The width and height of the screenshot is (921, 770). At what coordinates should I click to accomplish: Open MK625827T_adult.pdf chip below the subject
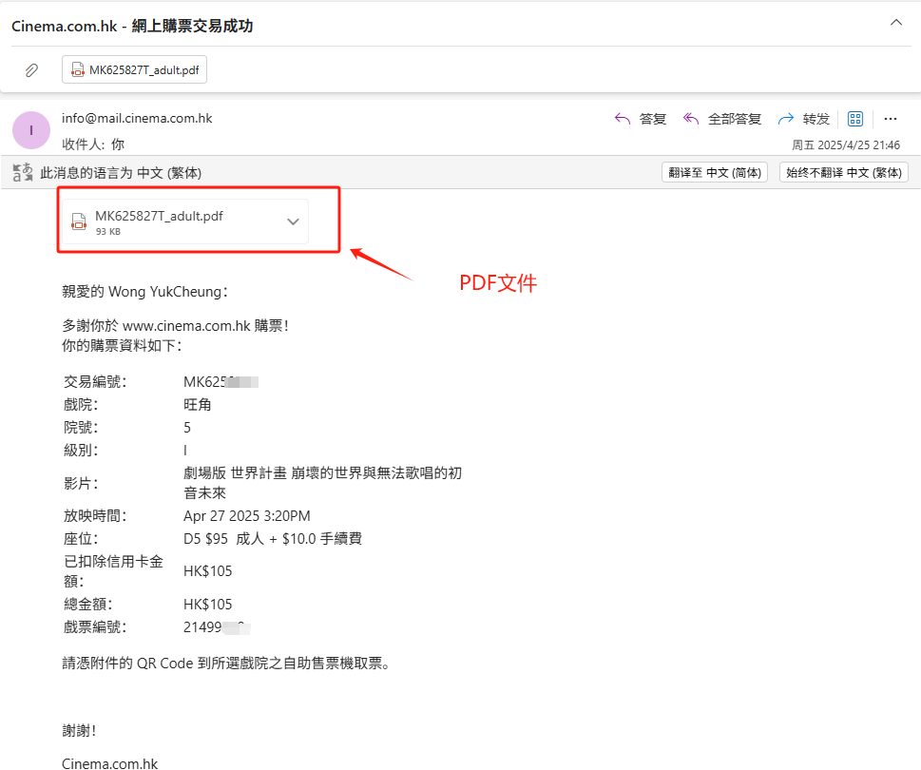click(134, 70)
